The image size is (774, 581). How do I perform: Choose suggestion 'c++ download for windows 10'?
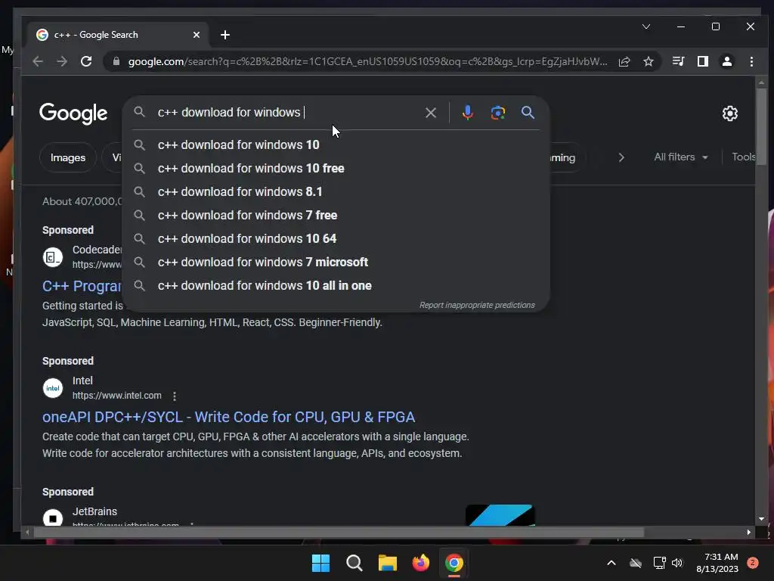tap(336, 144)
